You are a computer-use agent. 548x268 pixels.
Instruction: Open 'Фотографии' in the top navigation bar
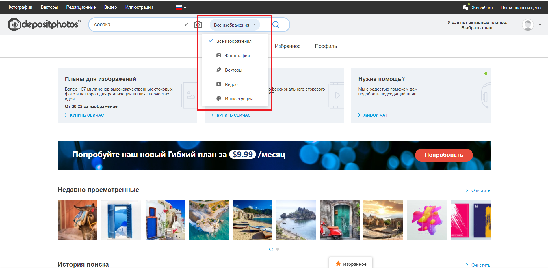pyautogui.click(x=20, y=7)
